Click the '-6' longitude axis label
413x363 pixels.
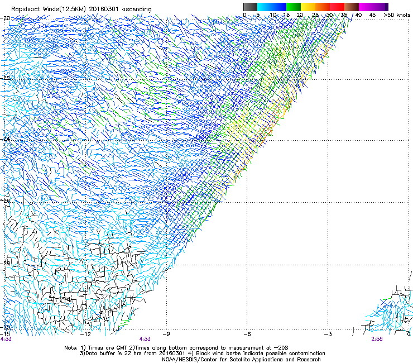click(247, 334)
